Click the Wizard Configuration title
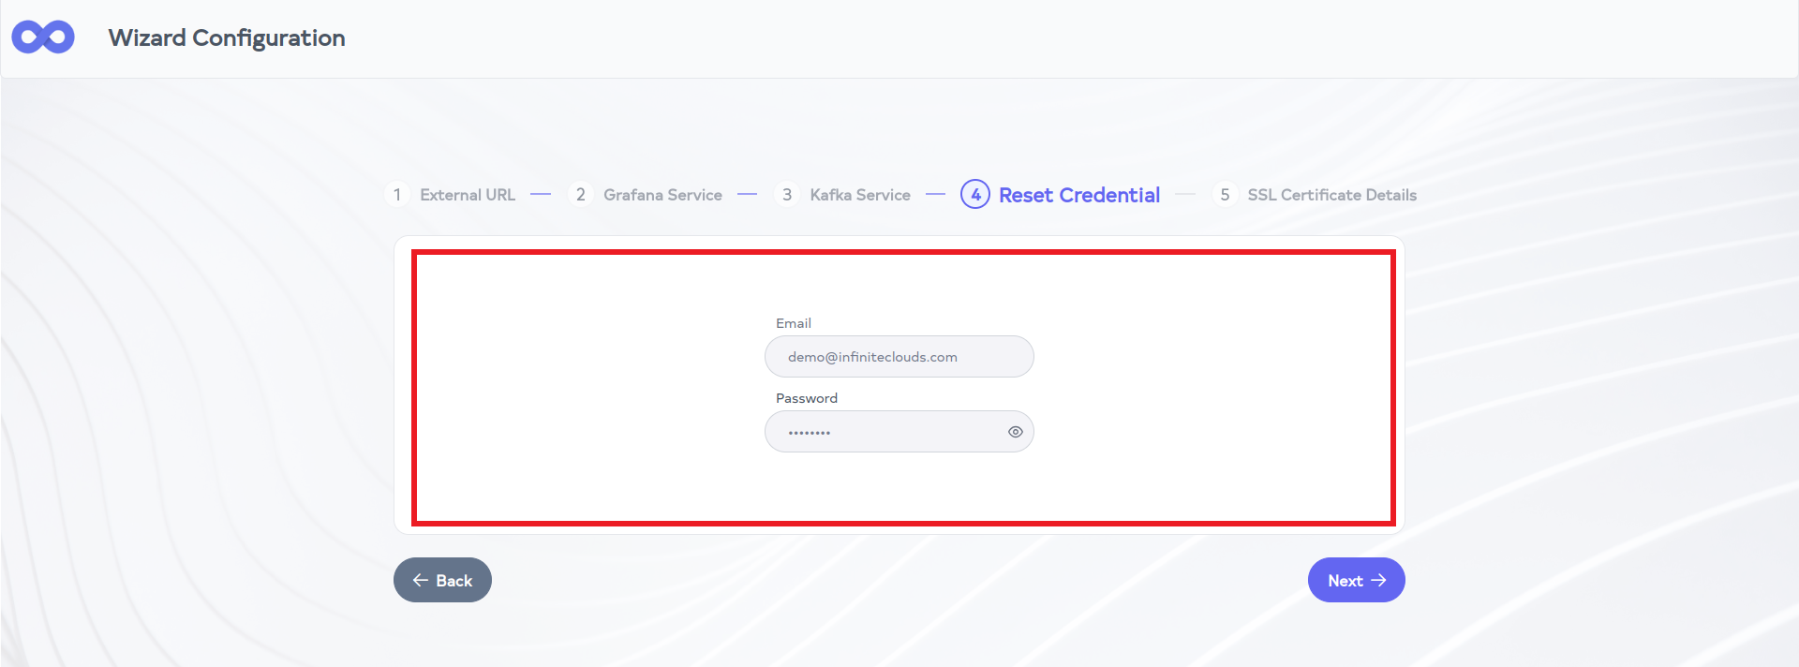The image size is (1799, 667). pos(227,37)
